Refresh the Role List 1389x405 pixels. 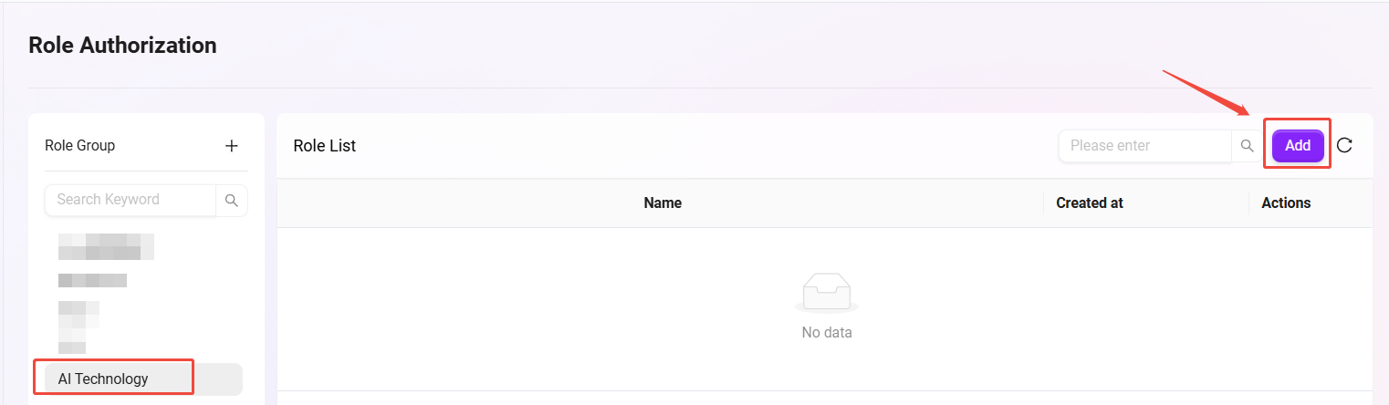pos(1344,146)
